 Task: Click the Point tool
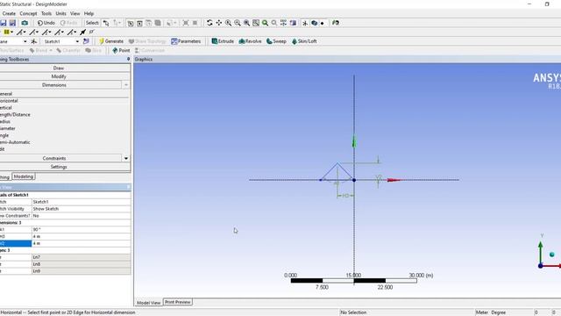121,51
